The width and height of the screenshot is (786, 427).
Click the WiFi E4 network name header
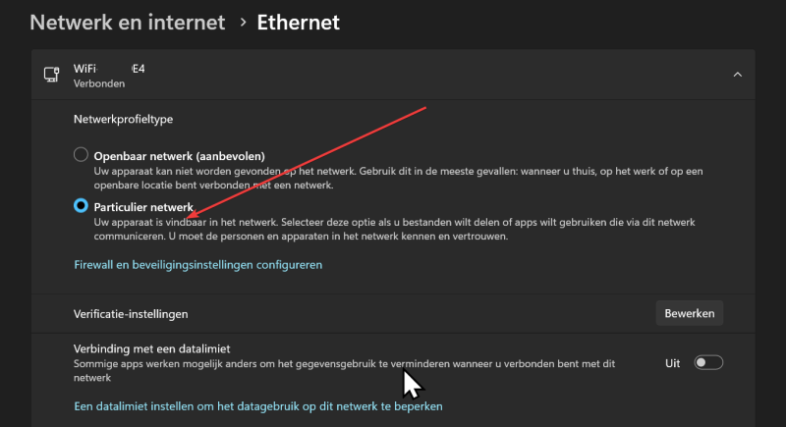click(109, 69)
